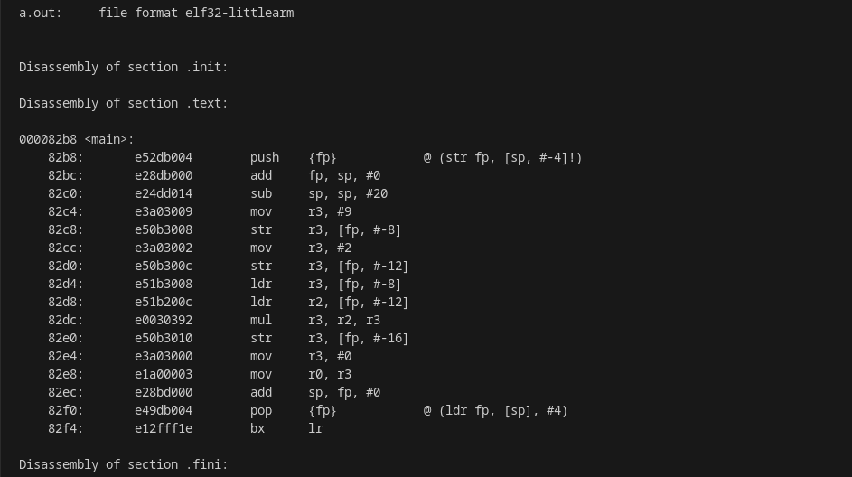Click the comment "@ (str fp, [sp, #-4]!)"
The width and height of the screenshot is (852, 477).
point(503,157)
